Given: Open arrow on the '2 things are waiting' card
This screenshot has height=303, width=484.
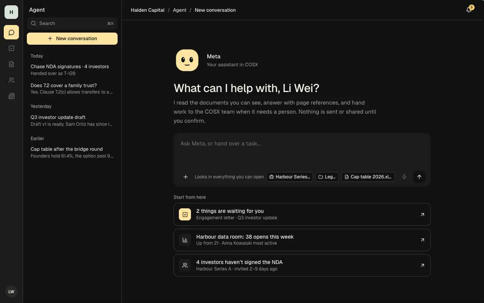Looking at the screenshot, I should coord(422,214).
